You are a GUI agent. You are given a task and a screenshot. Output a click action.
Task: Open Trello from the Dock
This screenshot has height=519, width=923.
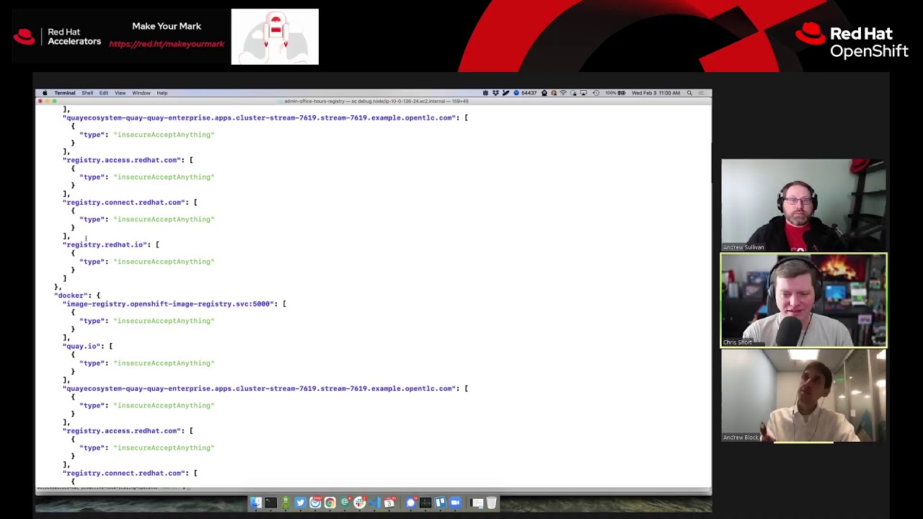click(440, 502)
